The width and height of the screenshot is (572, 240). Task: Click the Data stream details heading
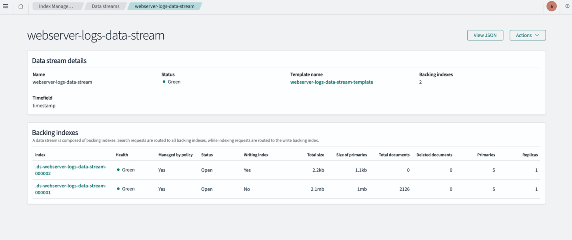pyautogui.click(x=59, y=61)
